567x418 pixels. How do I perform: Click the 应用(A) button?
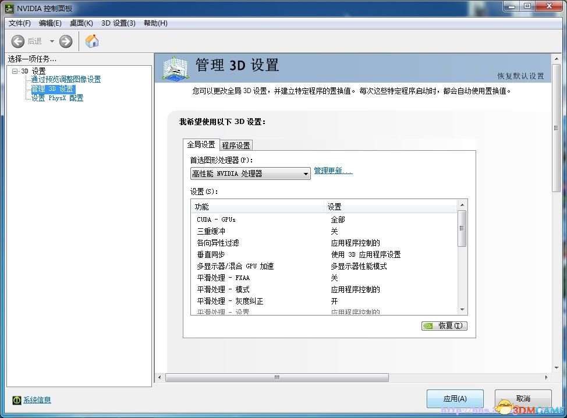(x=455, y=399)
